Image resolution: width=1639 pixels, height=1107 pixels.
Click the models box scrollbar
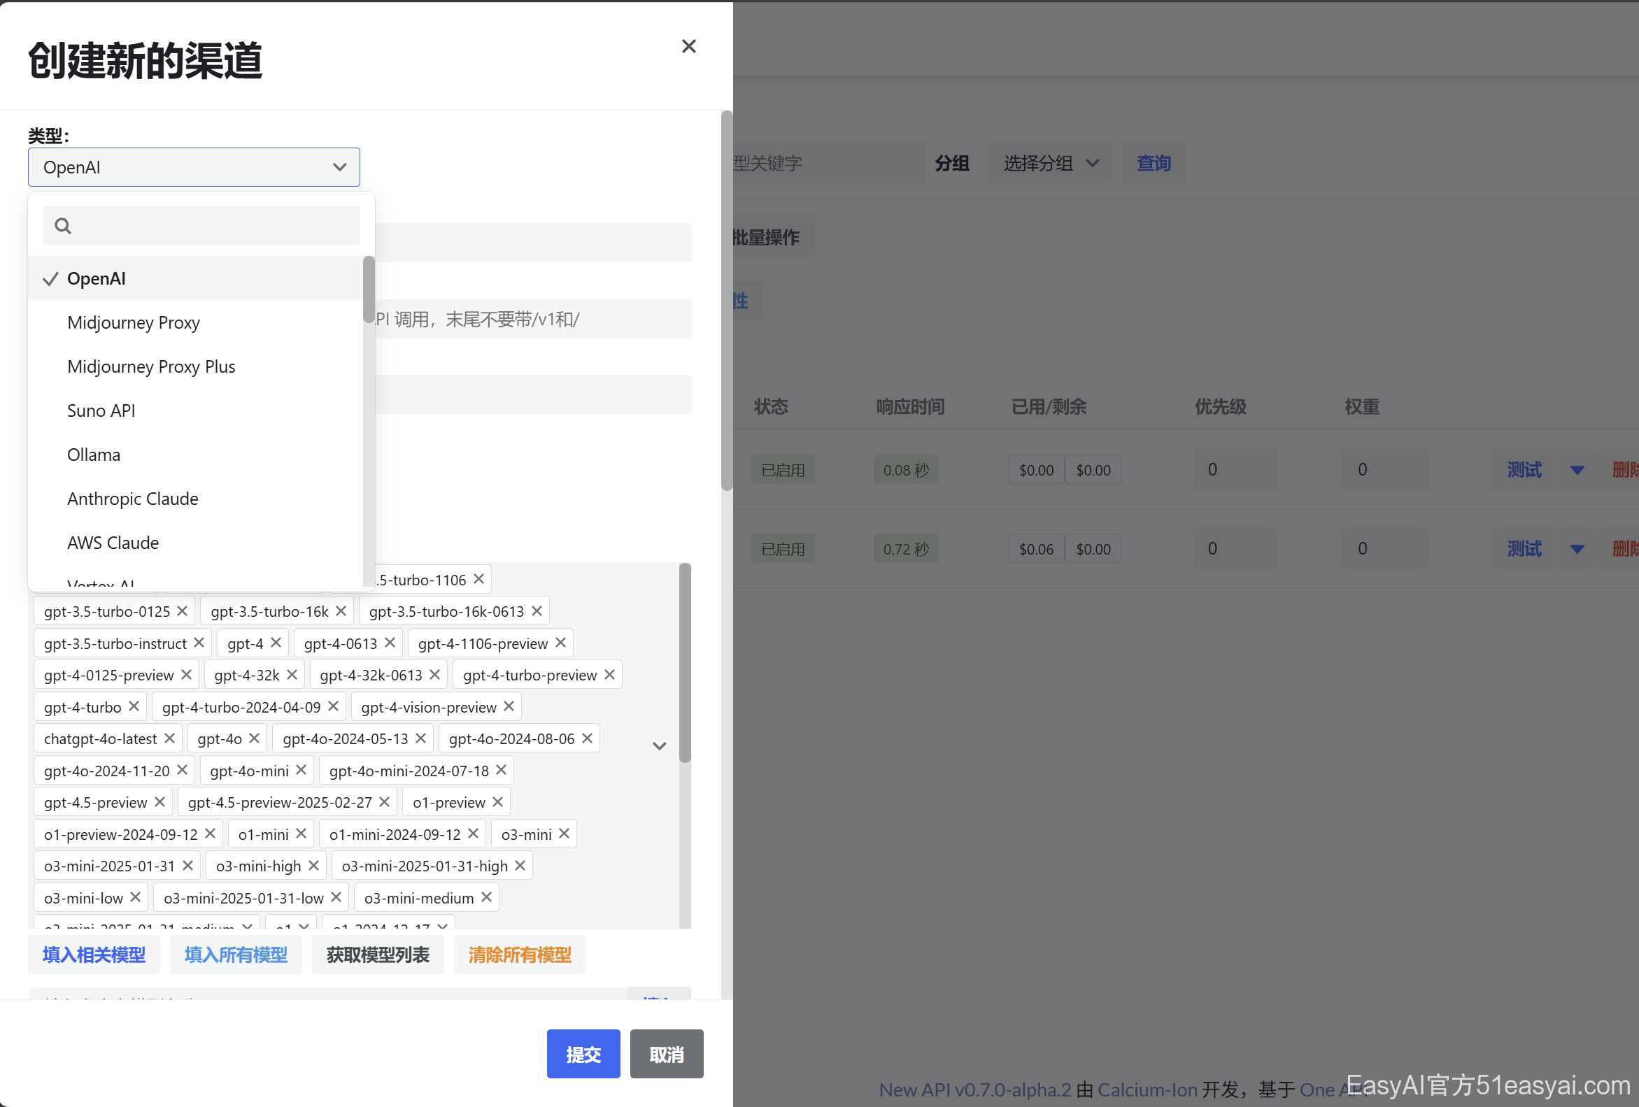click(x=685, y=663)
